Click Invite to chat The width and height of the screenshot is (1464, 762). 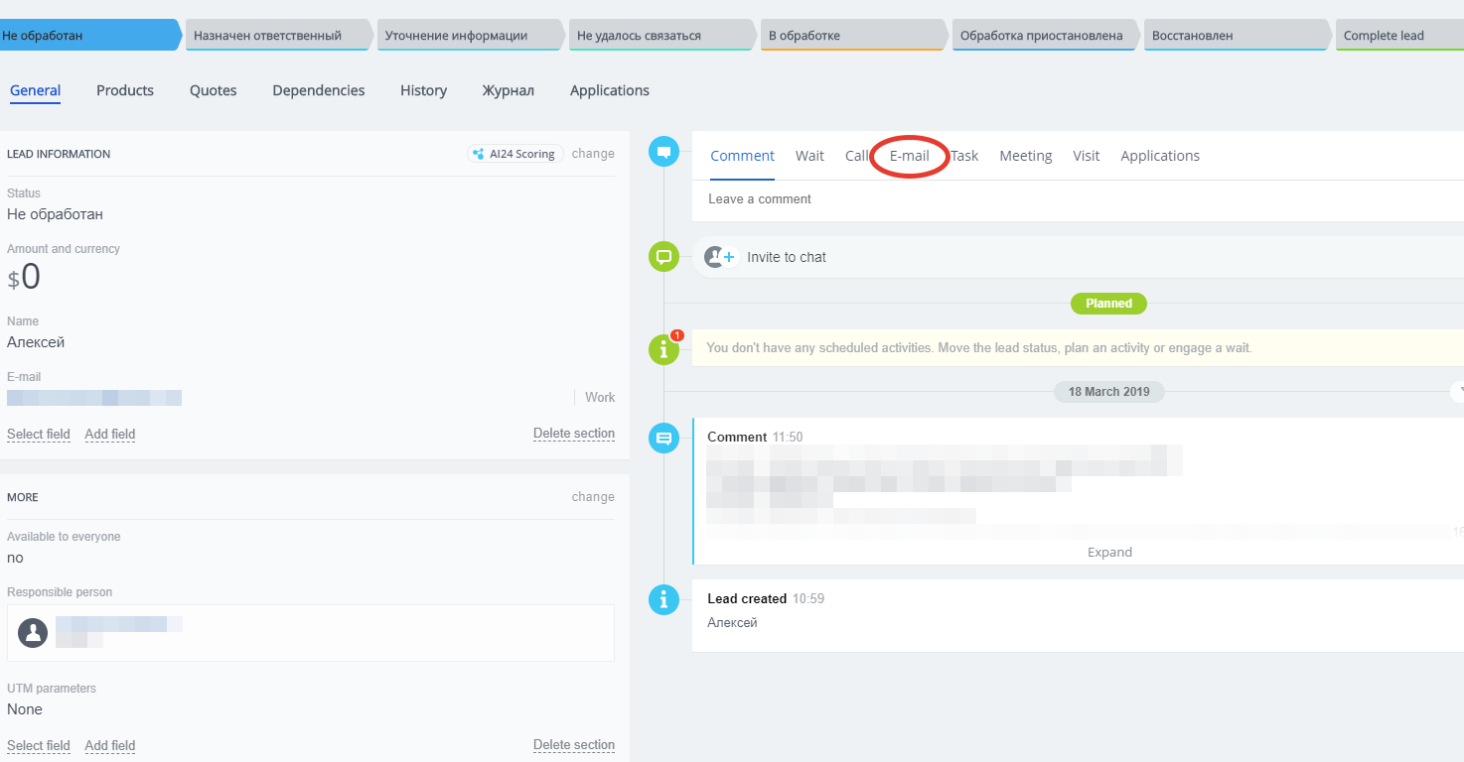787,257
